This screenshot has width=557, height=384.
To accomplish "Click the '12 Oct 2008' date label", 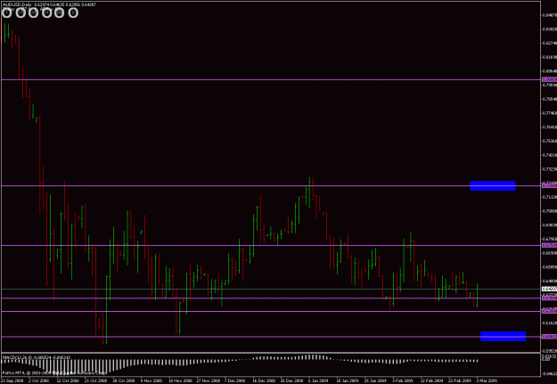I will click(x=68, y=380).
